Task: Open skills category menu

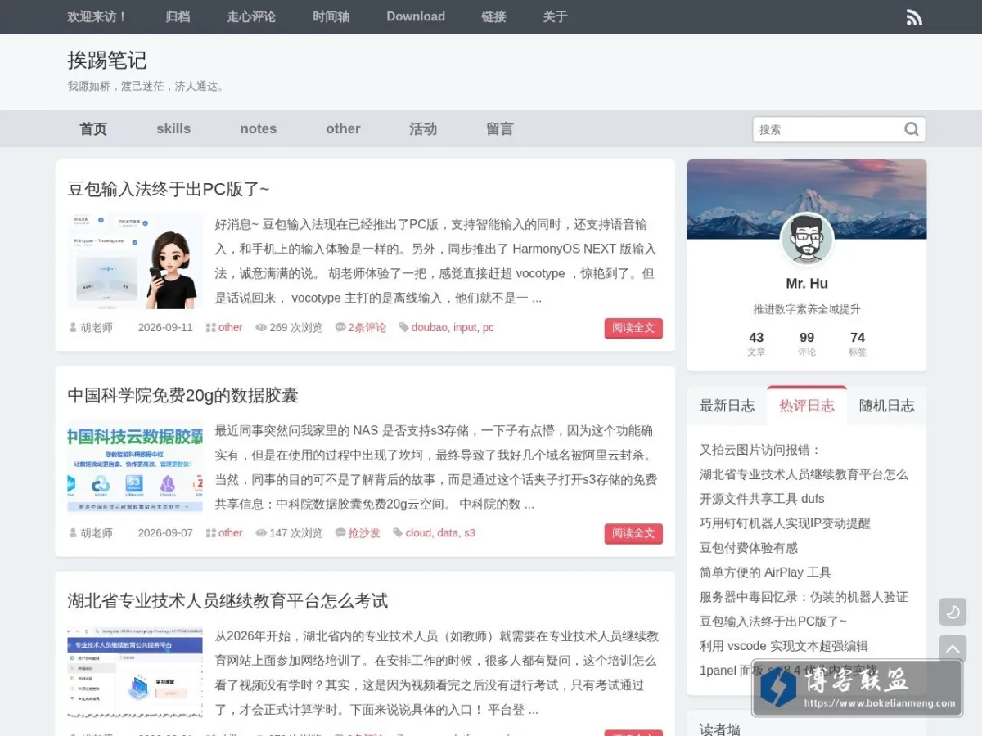Action: pyautogui.click(x=173, y=129)
